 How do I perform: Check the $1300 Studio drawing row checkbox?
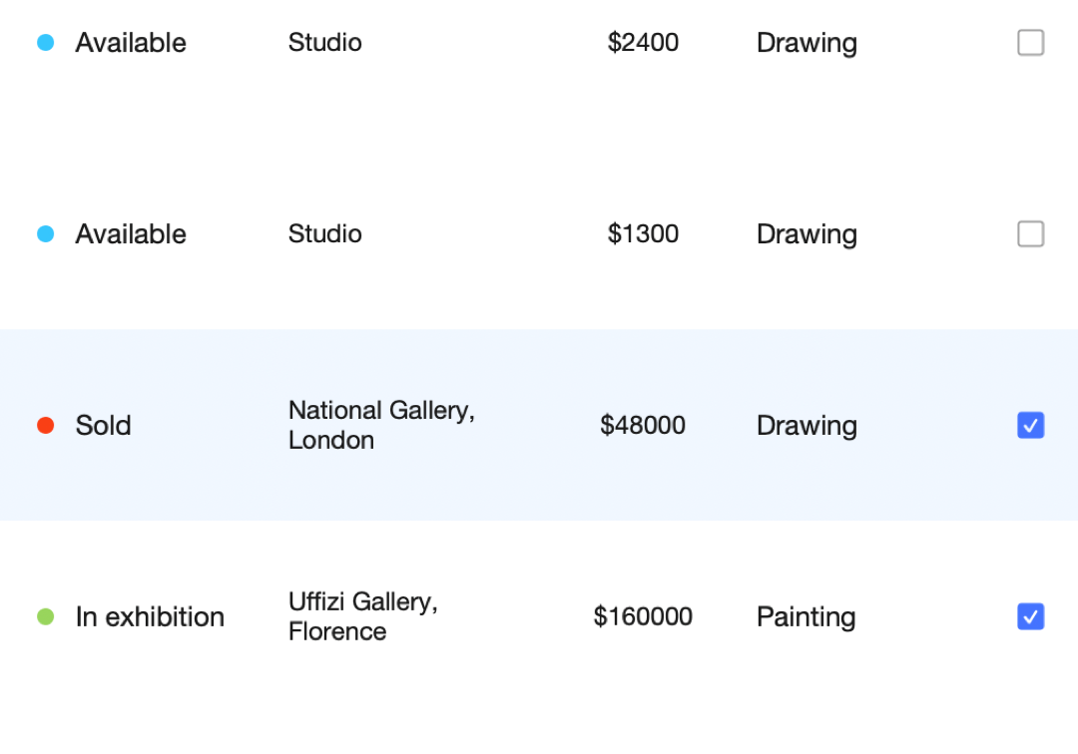(x=1030, y=234)
